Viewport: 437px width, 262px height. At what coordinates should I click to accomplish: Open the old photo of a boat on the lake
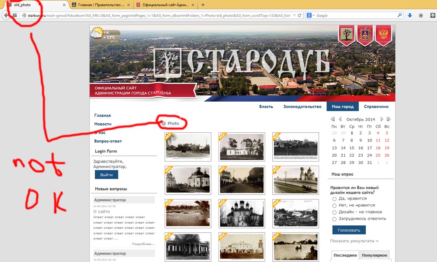pyautogui.click(x=295, y=247)
